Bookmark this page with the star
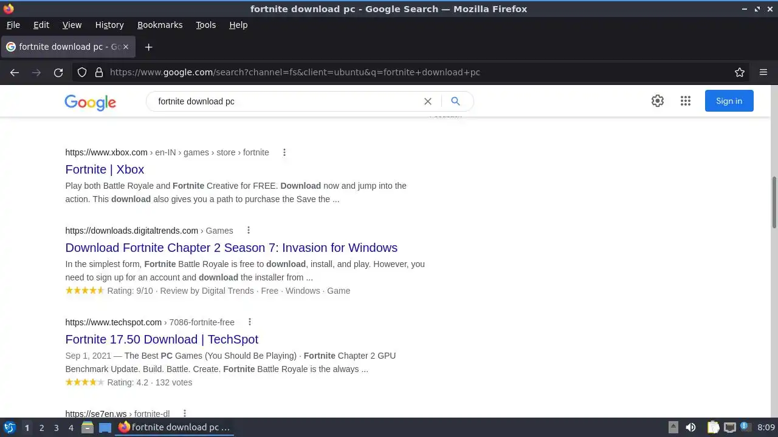The width and height of the screenshot is (778, 437). click(740, 72)
